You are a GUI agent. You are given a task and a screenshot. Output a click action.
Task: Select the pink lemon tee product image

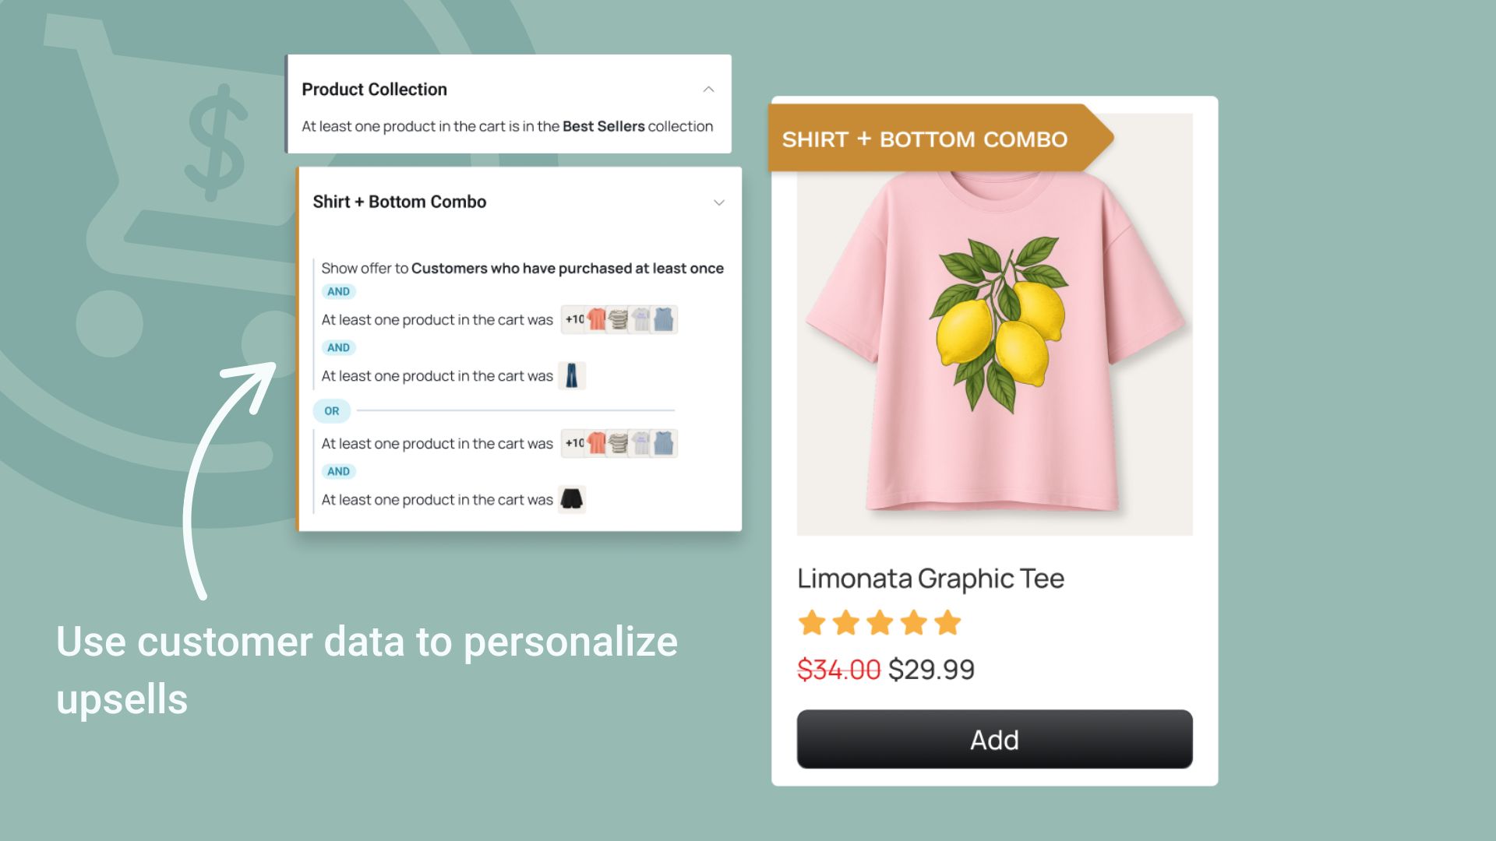(x=994, y=325)
